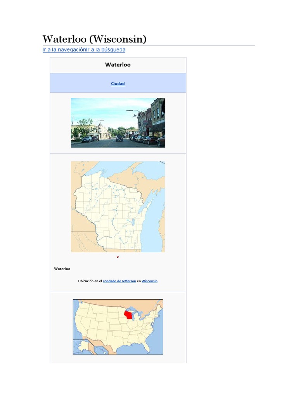Select the 'Waterloo (Wisconsin)' page title
Screen dimensions: 298x398
coord(95,39)
